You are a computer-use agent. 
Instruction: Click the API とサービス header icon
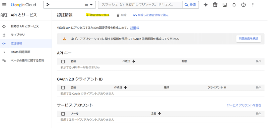click(4, 15)
